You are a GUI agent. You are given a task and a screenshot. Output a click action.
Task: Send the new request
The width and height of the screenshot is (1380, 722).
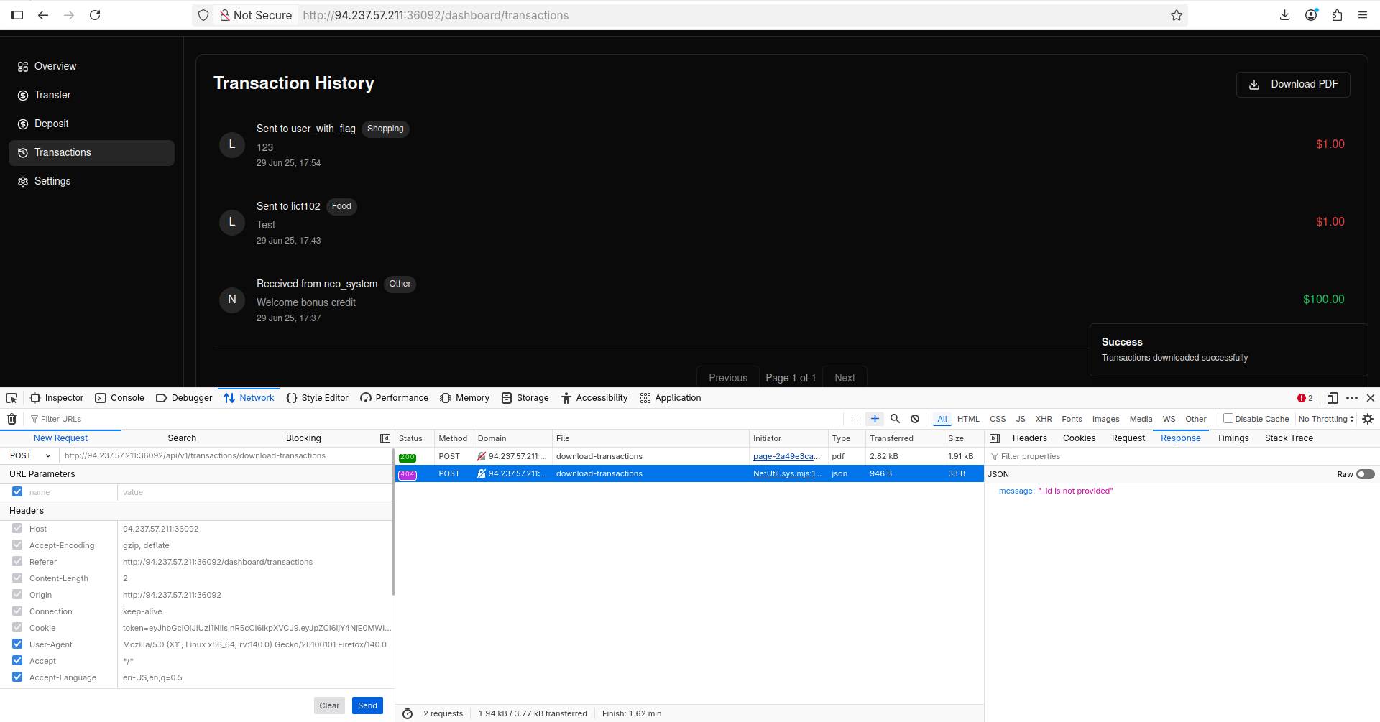[367, 705]
